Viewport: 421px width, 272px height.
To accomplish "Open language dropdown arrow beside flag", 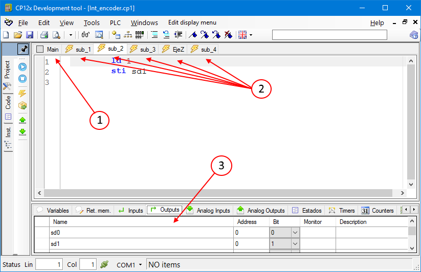I will click(251, 35).
